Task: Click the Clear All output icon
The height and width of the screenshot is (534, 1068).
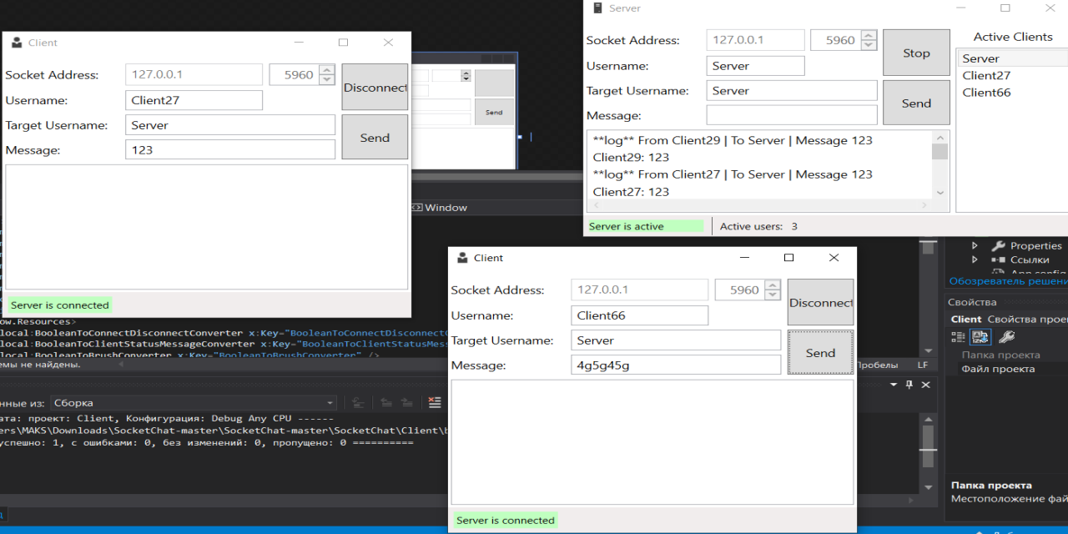Action: click(435, 402)
